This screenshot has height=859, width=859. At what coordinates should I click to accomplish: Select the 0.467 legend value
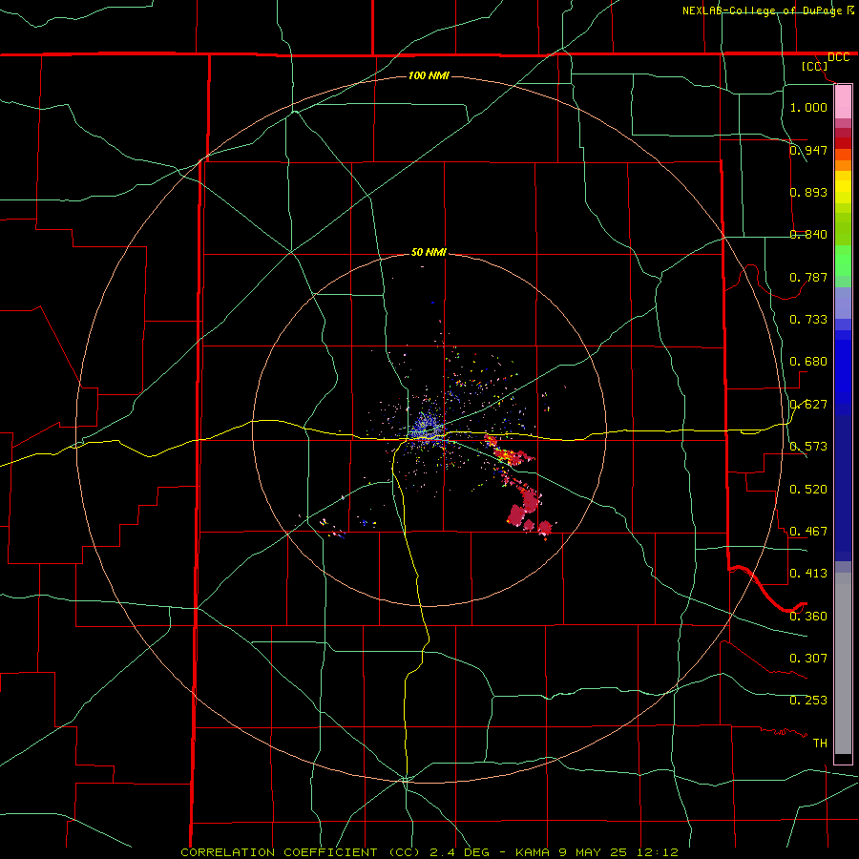pyautogui.click(x=808, y=532)
